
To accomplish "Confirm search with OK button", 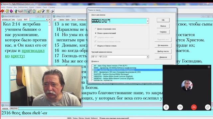I will (x=163, y=20).
